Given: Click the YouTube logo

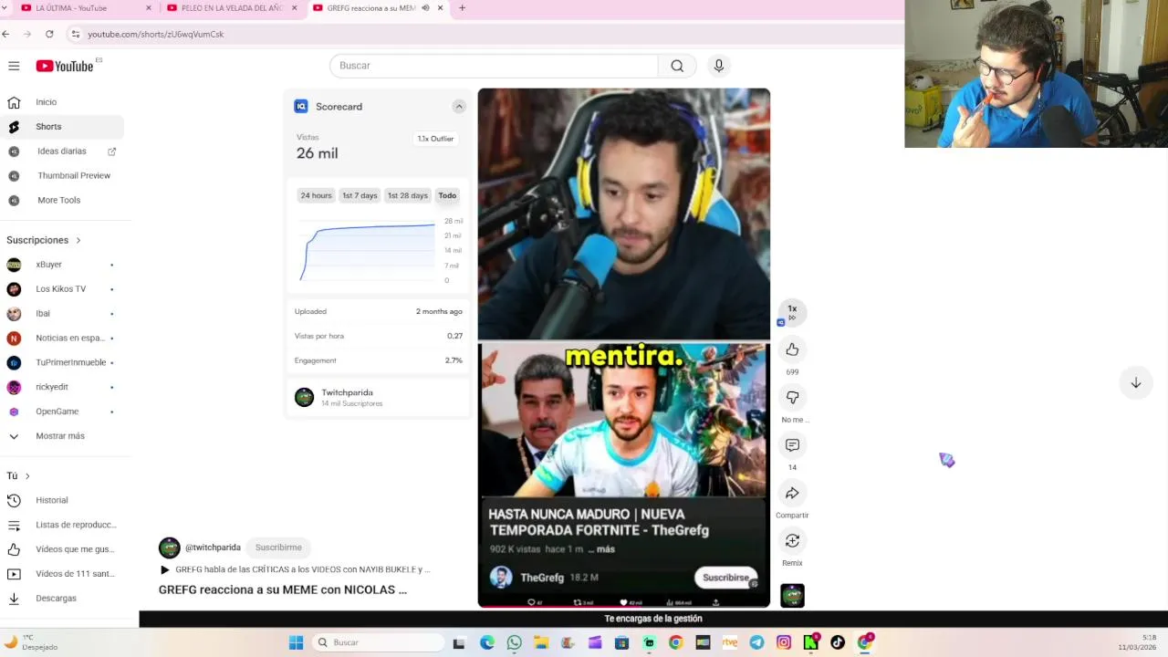Looking at the screenshot, I should click(x=65, y=66).
